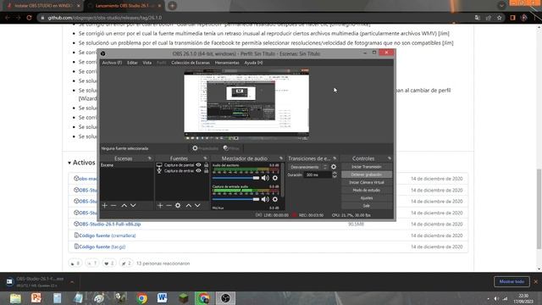
Task: Open the Archivo menu
Action: tap(112, 63)
